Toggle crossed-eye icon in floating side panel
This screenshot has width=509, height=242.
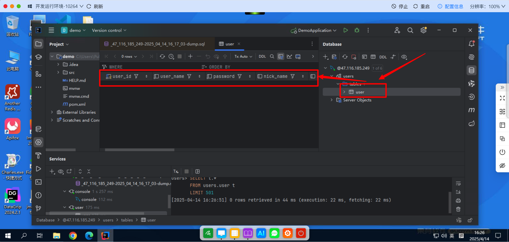click(502, 166)
